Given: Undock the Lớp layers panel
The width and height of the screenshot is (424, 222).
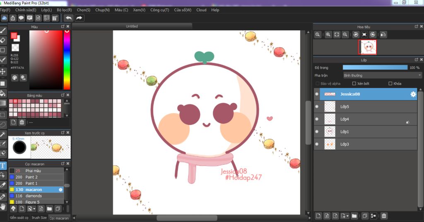Looking at the screenshot, I should [417, 59].
